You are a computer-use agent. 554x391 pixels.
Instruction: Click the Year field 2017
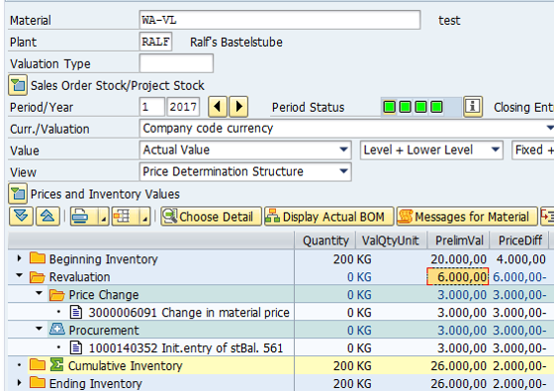pos(183,107)
